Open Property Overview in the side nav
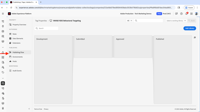The image size is (200, 112). (x=19, y=25)
